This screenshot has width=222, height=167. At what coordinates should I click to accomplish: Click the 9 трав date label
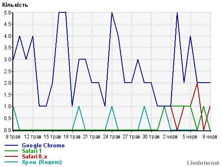tap(13, 137)
